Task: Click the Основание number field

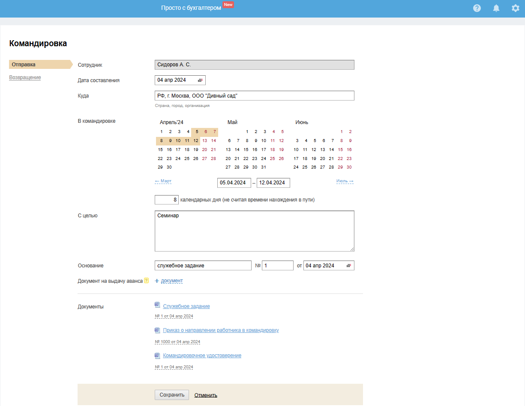Action: pyautogui.click(x=278, y=266)
